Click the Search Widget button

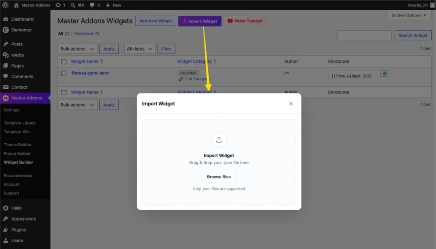point(413,35)
